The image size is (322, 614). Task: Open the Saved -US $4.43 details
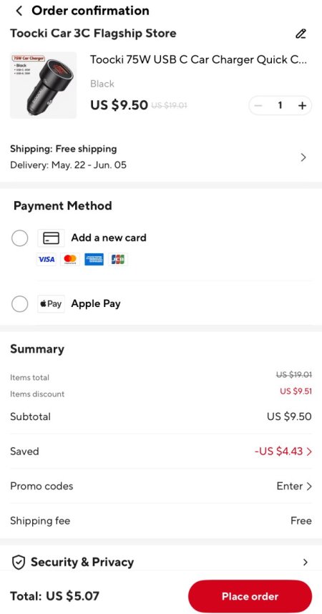click(x=283, y=451)
